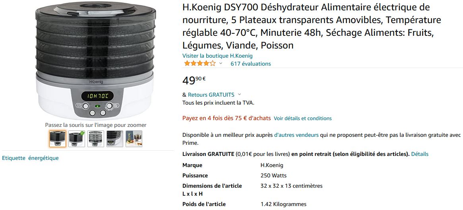Image resolution: width=463 pixels, height=210 pixels.
Task: Open the Retours GRATUITS link
Action: [211, 95]
